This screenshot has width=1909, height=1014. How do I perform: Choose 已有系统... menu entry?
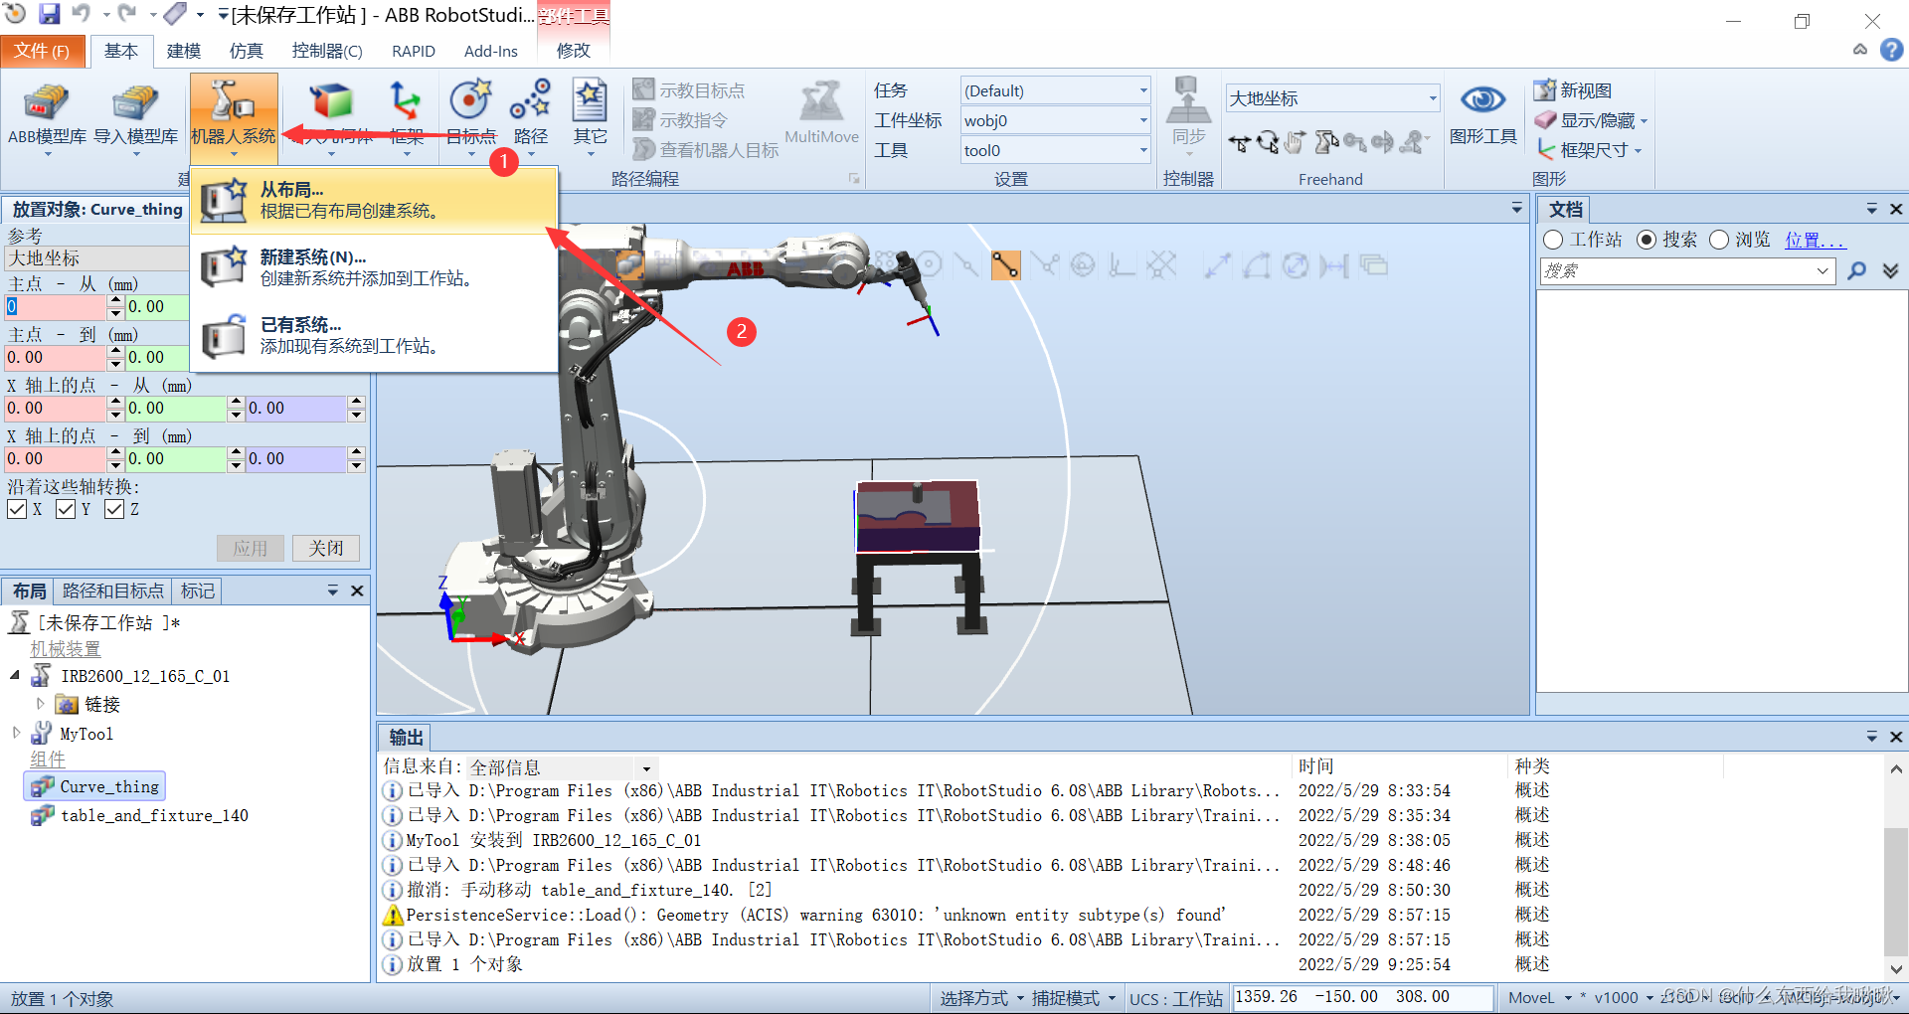pyautogui.click(x=374, y=335)
